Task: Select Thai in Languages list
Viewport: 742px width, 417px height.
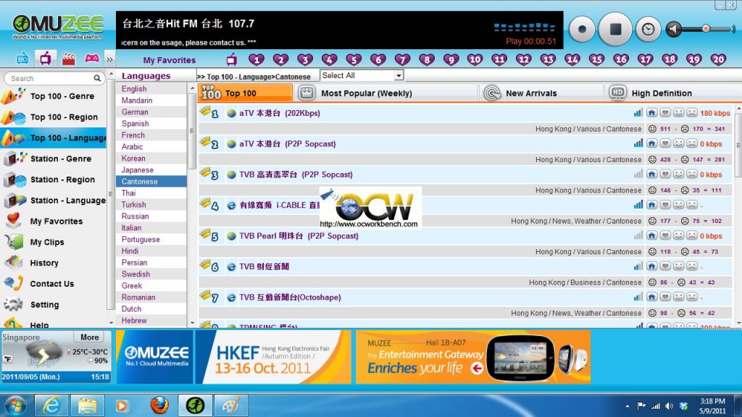Action: tap(151, 193)
